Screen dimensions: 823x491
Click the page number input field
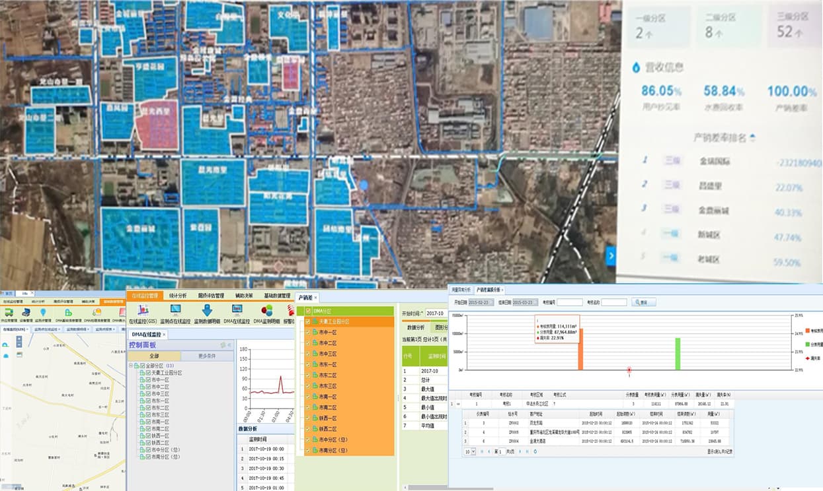(x=500, y=451)
